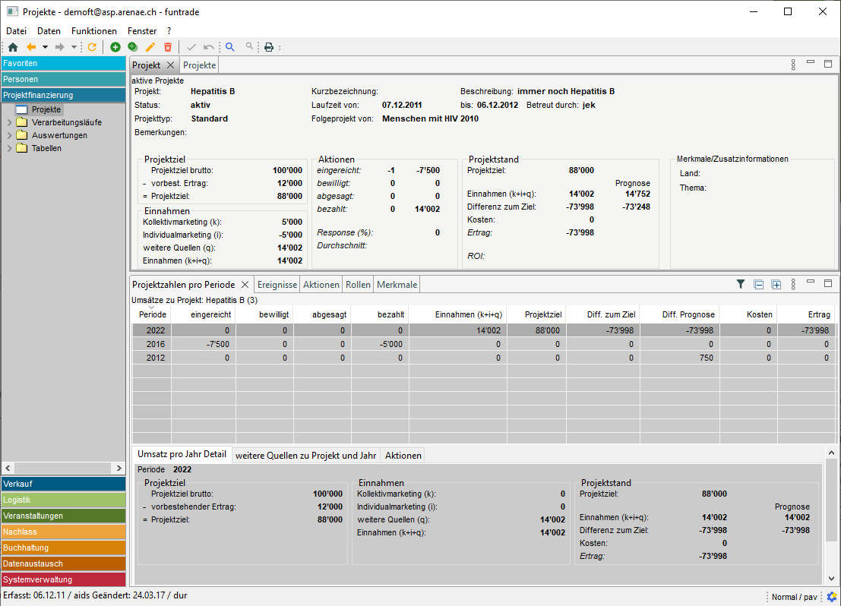Open the Funktionen menu
This screenshot has width=841, height=606.
pos(94,31)
